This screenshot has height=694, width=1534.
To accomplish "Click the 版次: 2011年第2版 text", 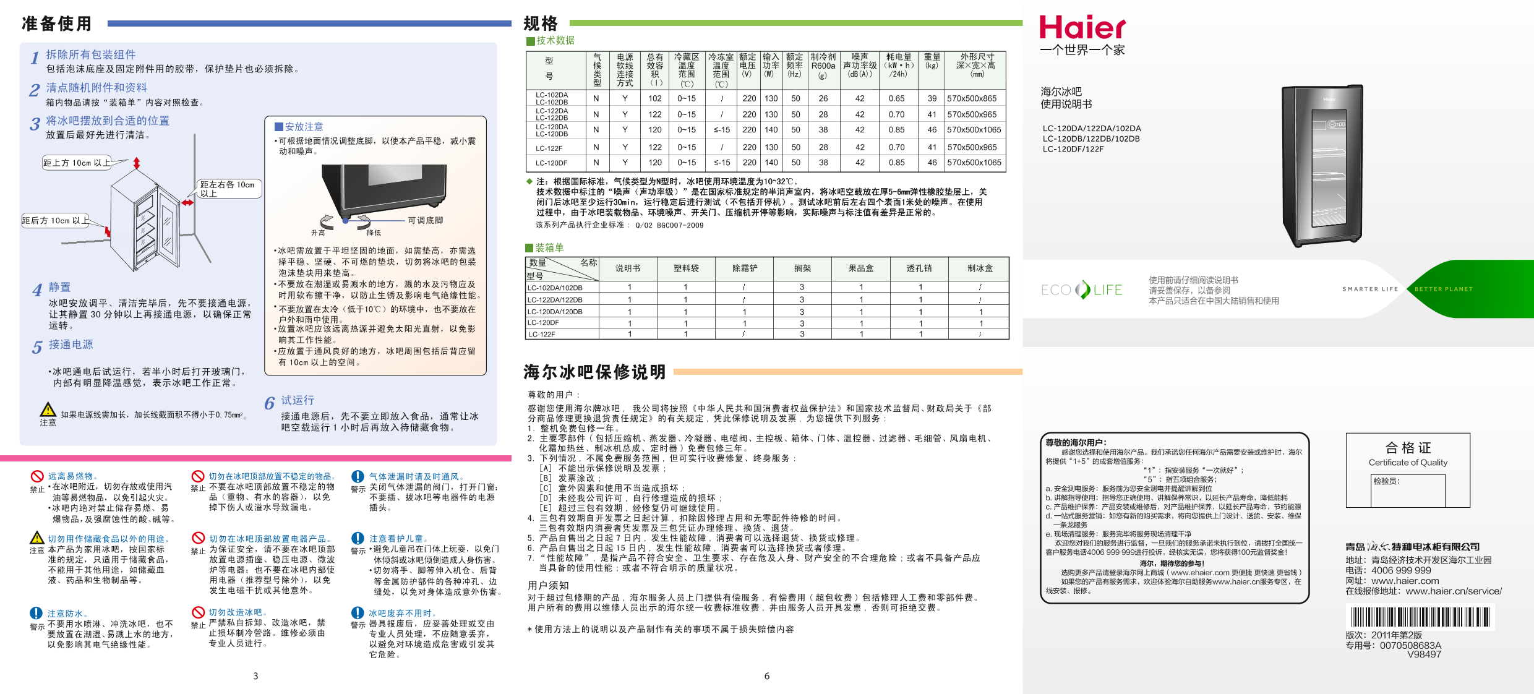I will [x=1383, y=635].
